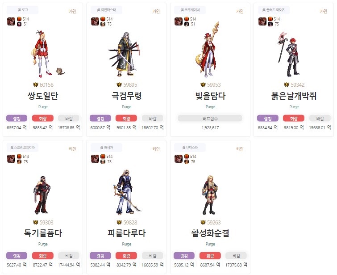Click the 真 크루세이더 job tag

[x=190, y=10]
